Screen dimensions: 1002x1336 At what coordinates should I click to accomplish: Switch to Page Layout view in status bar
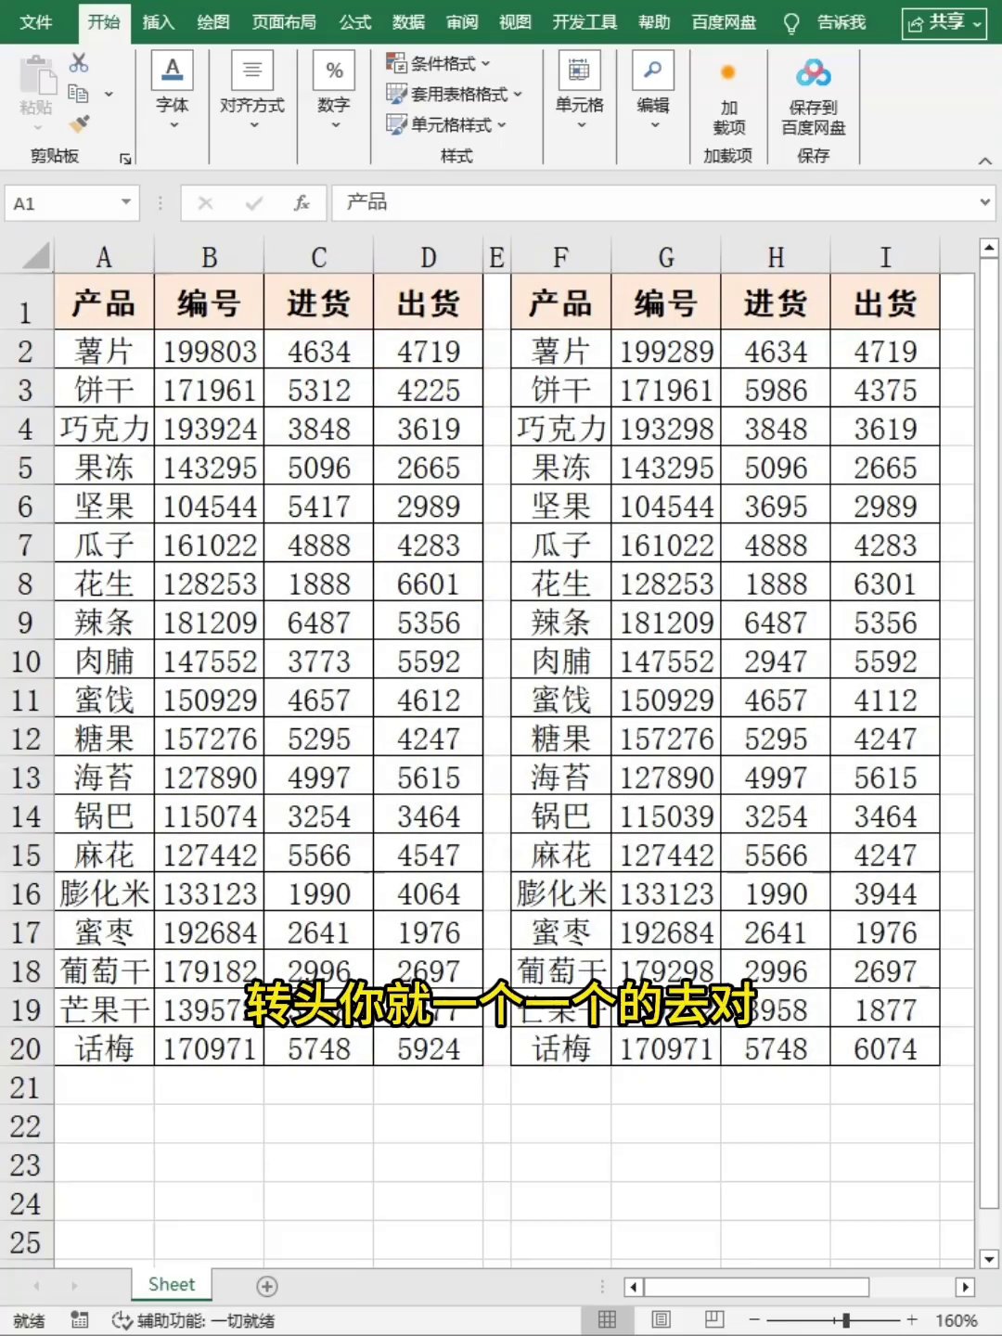[662, 1319]
